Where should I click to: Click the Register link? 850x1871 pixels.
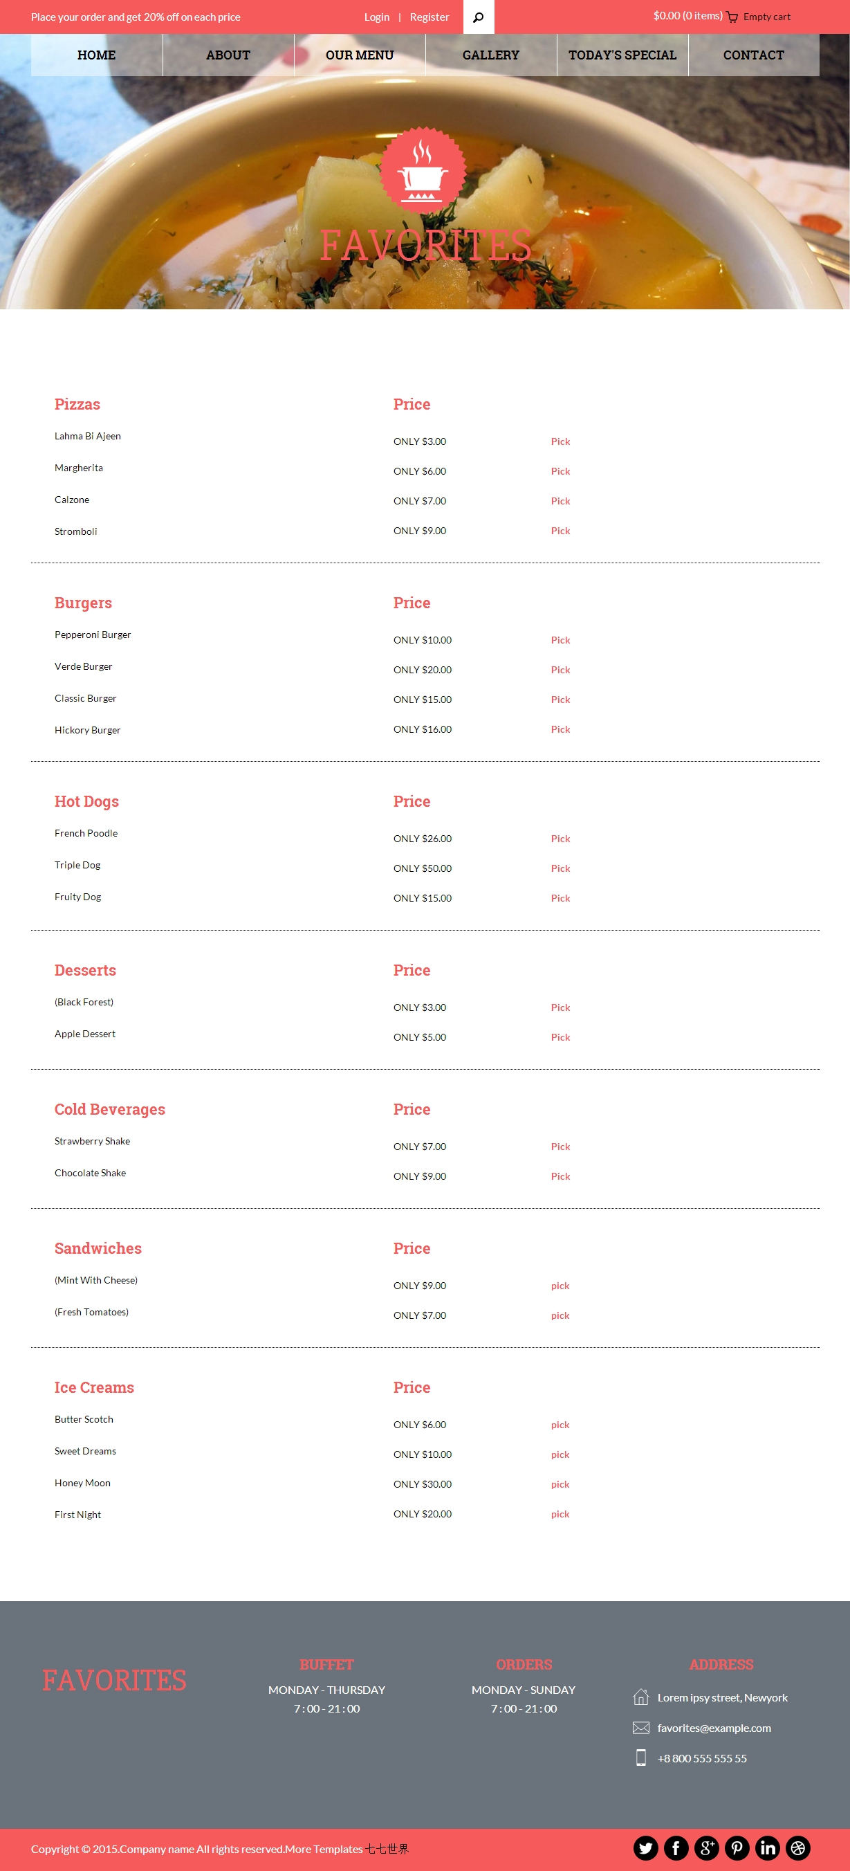click(429, 17)
